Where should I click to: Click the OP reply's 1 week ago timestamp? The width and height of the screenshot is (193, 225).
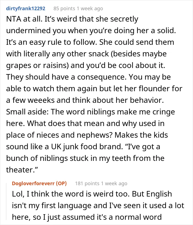point(114,184)
